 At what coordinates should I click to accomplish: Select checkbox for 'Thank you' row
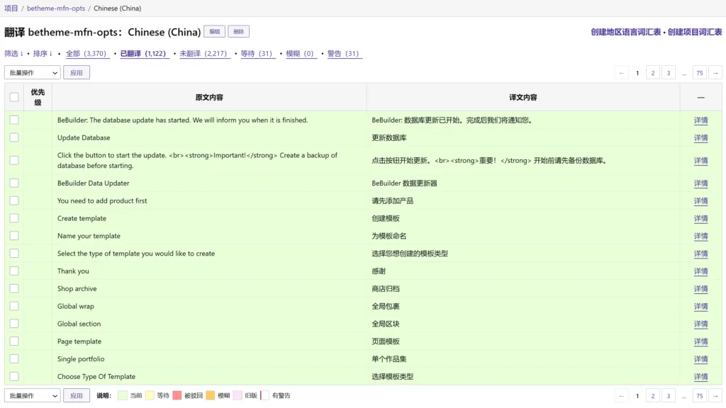(14, 271)
